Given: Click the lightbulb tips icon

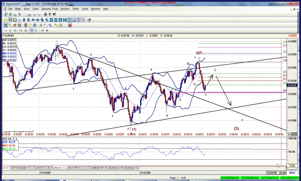Looking at the screenshot, I should 50,14.
